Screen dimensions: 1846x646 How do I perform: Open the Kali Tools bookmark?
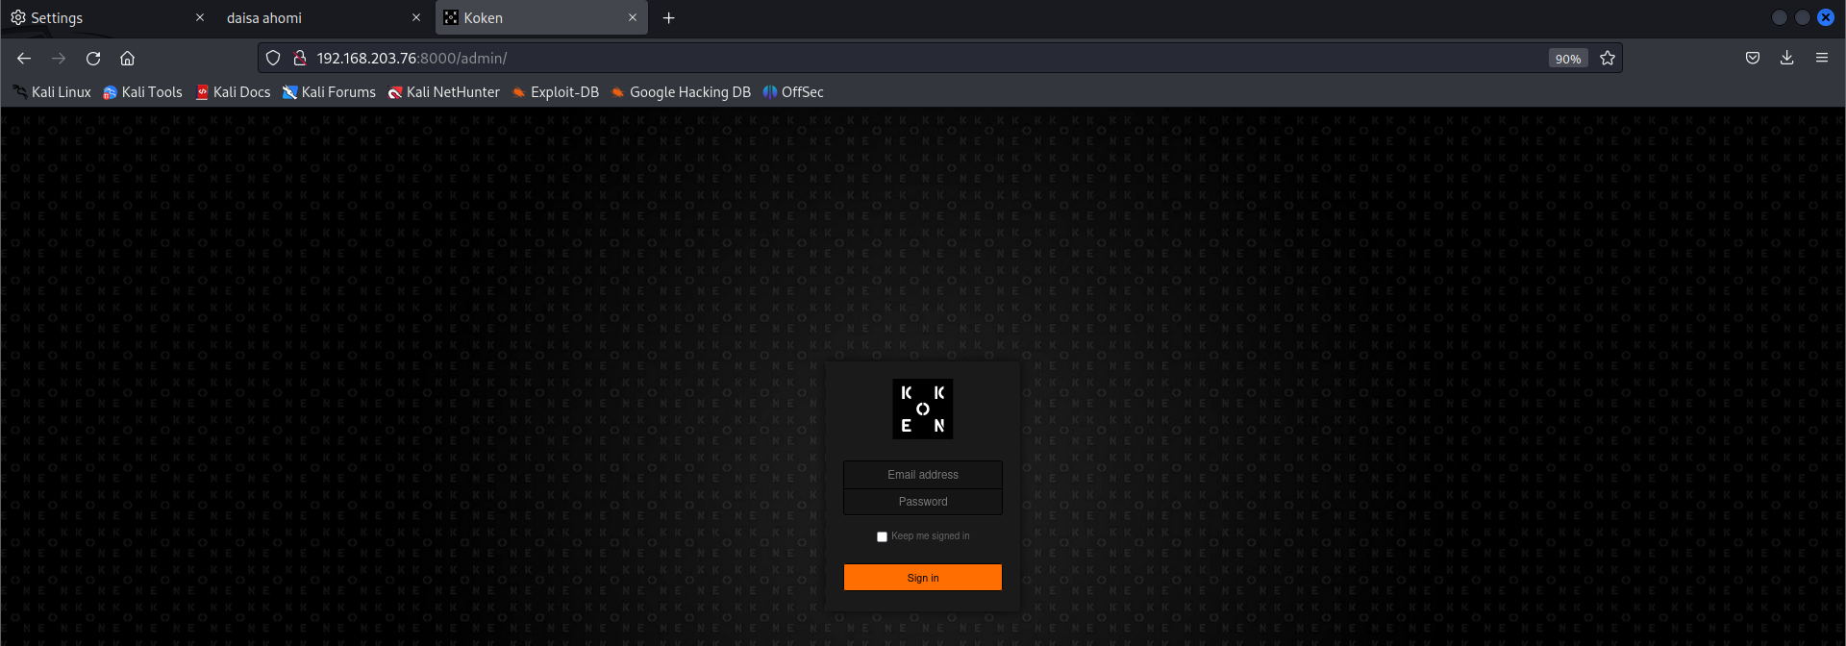(142, 92)
